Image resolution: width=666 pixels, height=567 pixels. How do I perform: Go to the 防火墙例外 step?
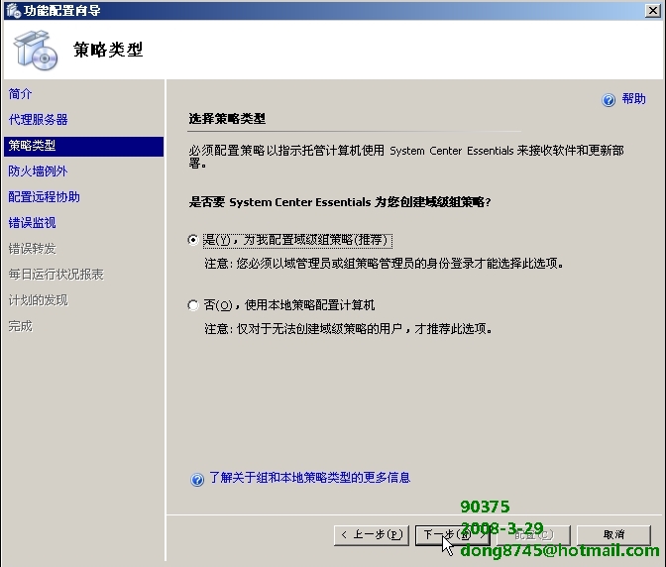point(38,171)
